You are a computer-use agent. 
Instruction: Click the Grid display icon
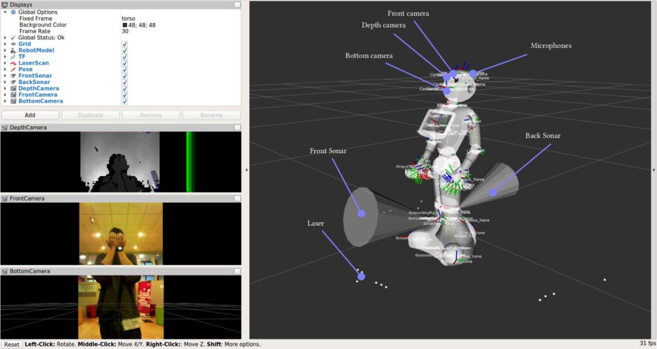[13, 44]
